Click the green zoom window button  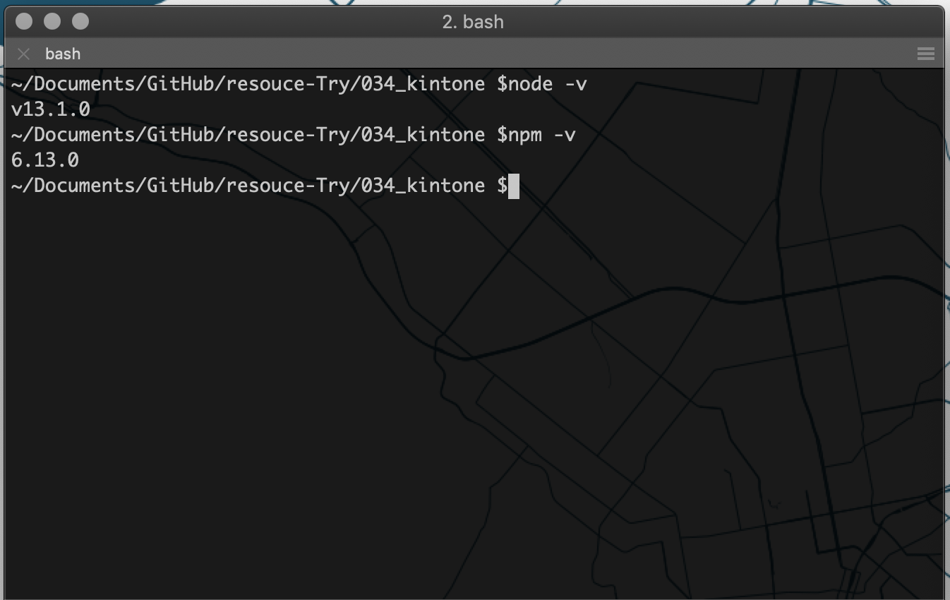coord(80,22)
